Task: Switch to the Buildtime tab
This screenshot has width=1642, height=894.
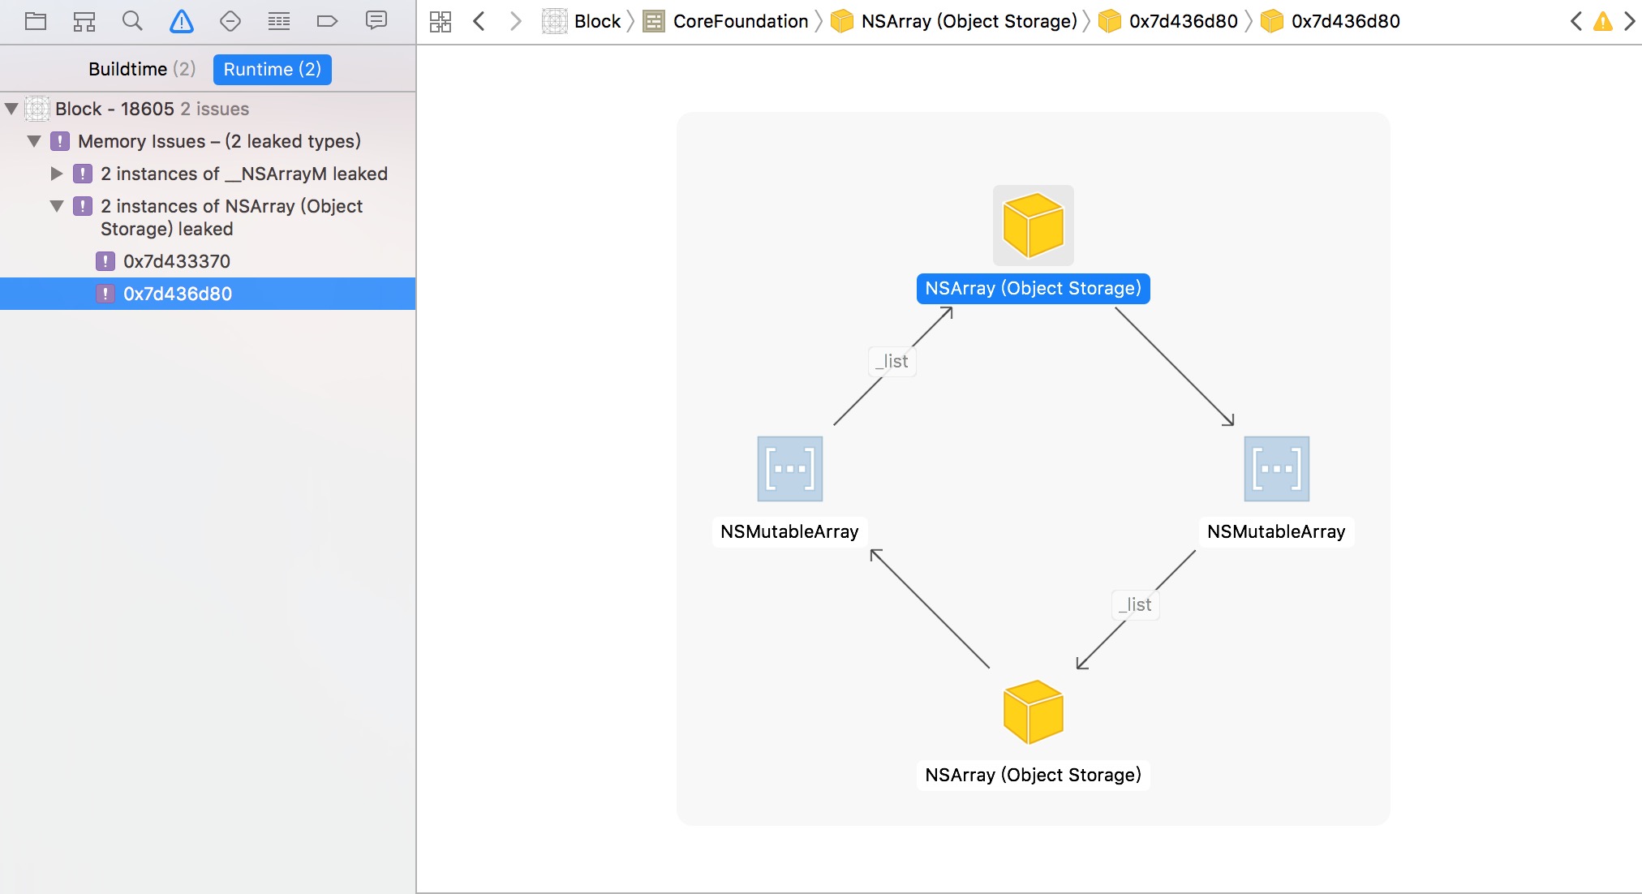Action: (x=141, y=69)
